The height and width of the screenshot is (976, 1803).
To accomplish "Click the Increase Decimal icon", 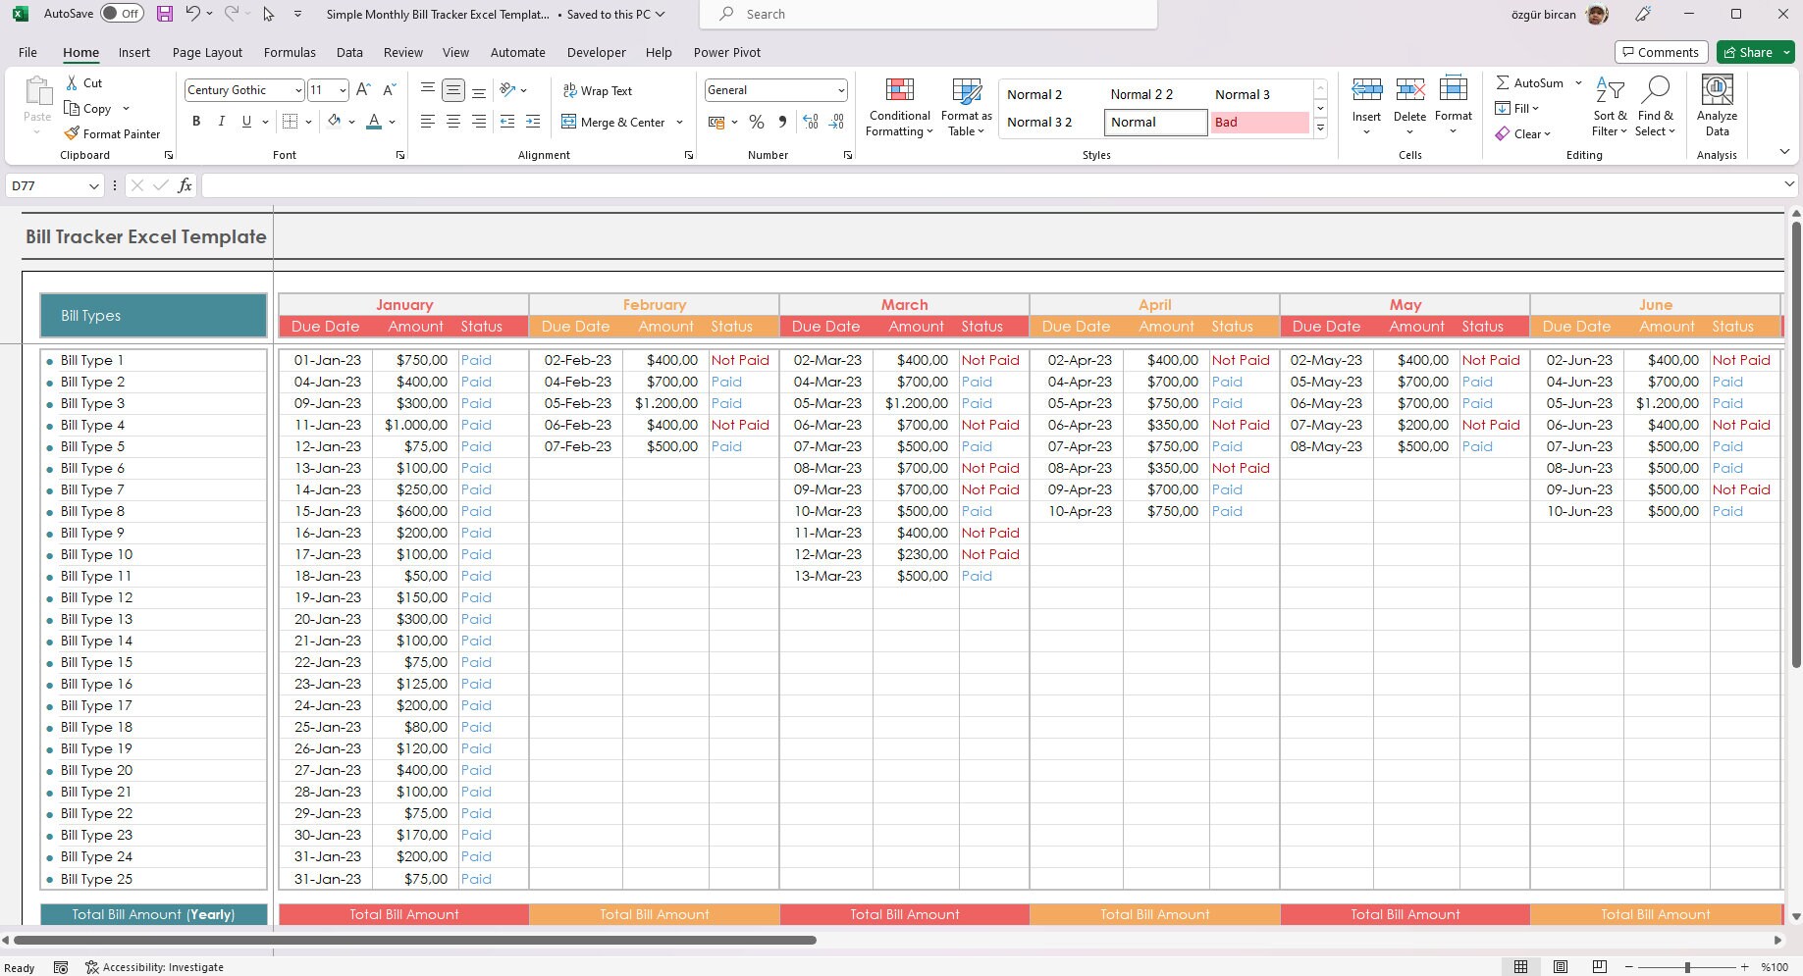I will pyautogui.click(x=810, y=122).
